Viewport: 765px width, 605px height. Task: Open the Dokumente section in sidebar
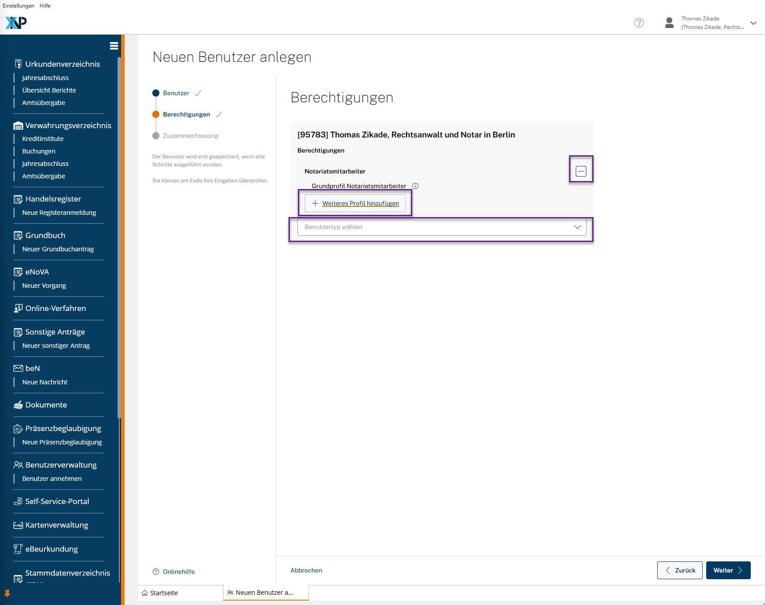point(46,405)
